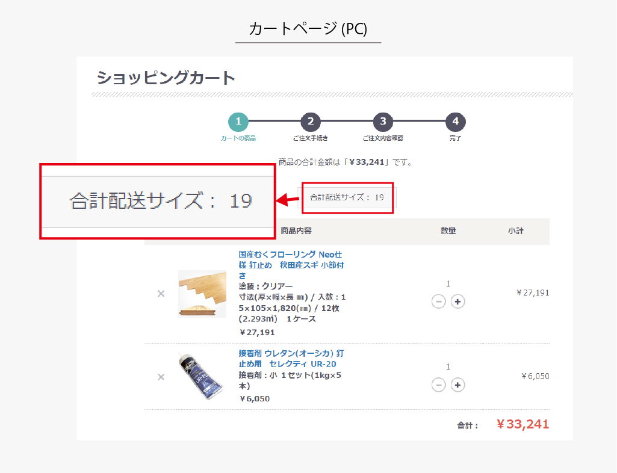Click the 数量 column header
The image size is (617, 473).
click(x=448, y=231)
